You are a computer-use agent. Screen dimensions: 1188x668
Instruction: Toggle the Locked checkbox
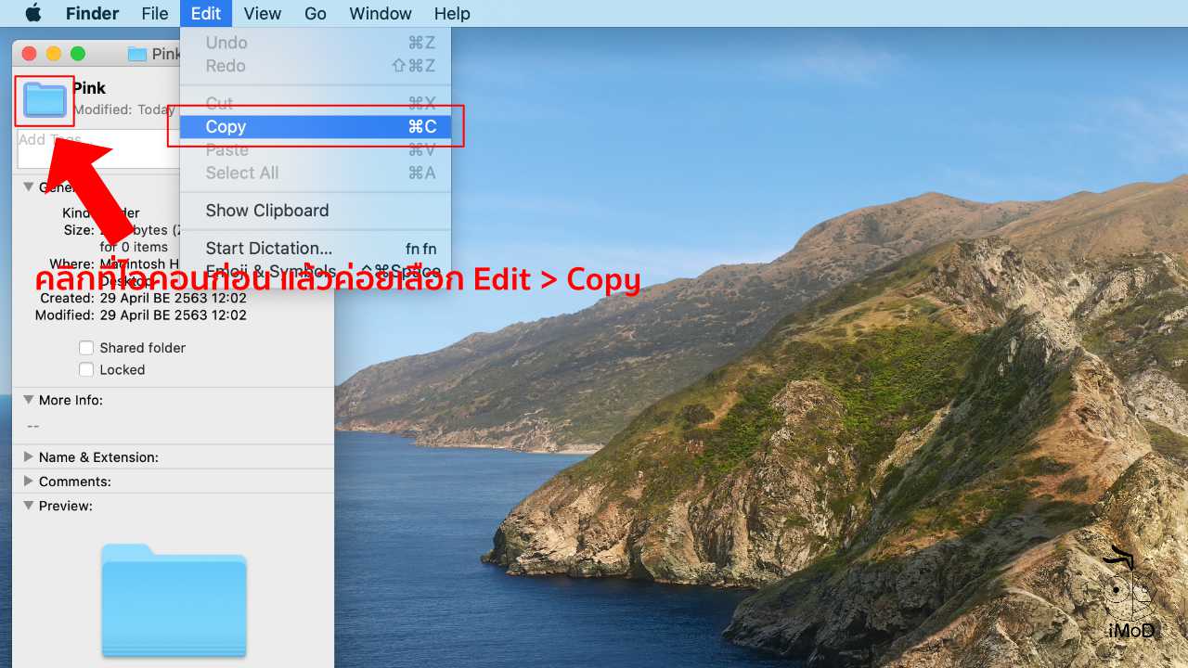[86, 370]
